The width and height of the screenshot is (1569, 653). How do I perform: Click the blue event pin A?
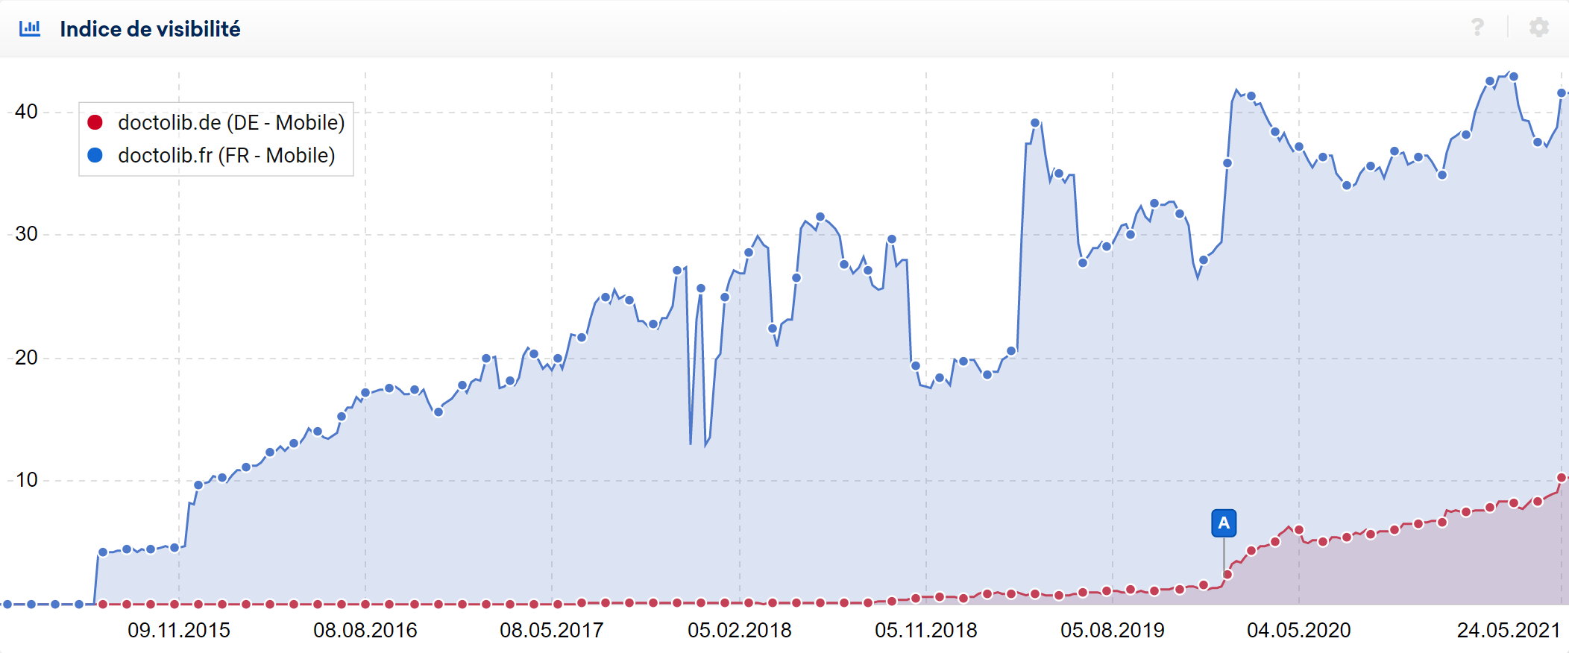point(1224,523)
